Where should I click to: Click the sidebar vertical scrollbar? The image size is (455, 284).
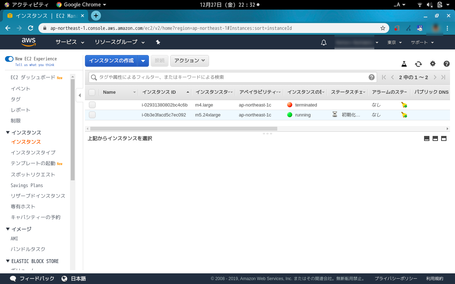(73, 130)
